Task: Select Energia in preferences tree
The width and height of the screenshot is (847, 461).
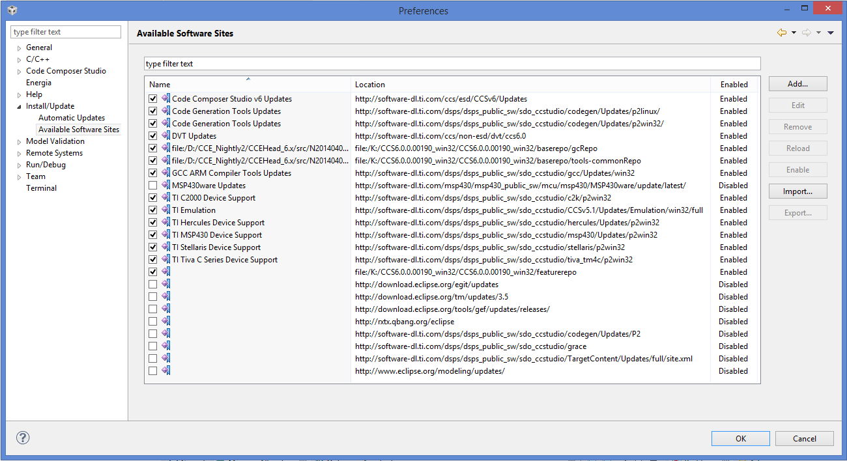Action: coord(38,83)
